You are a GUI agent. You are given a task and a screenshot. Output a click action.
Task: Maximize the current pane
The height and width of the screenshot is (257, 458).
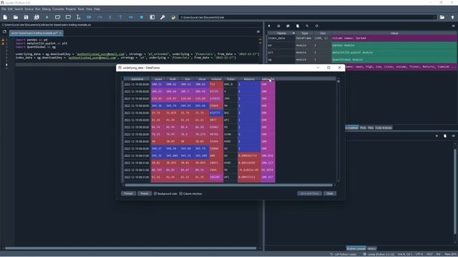[152, 17]
